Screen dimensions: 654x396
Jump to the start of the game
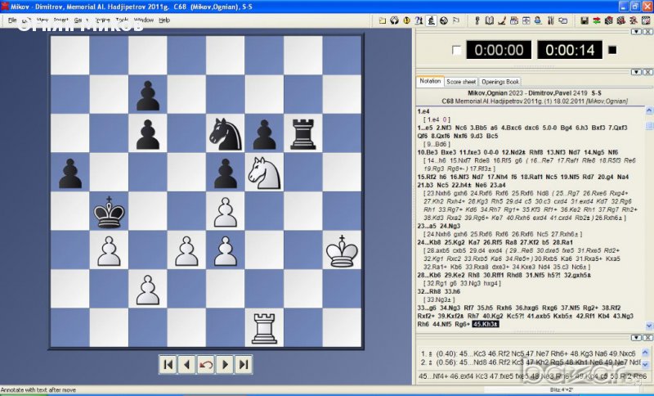pyautogui.click(x=168, y=365)
